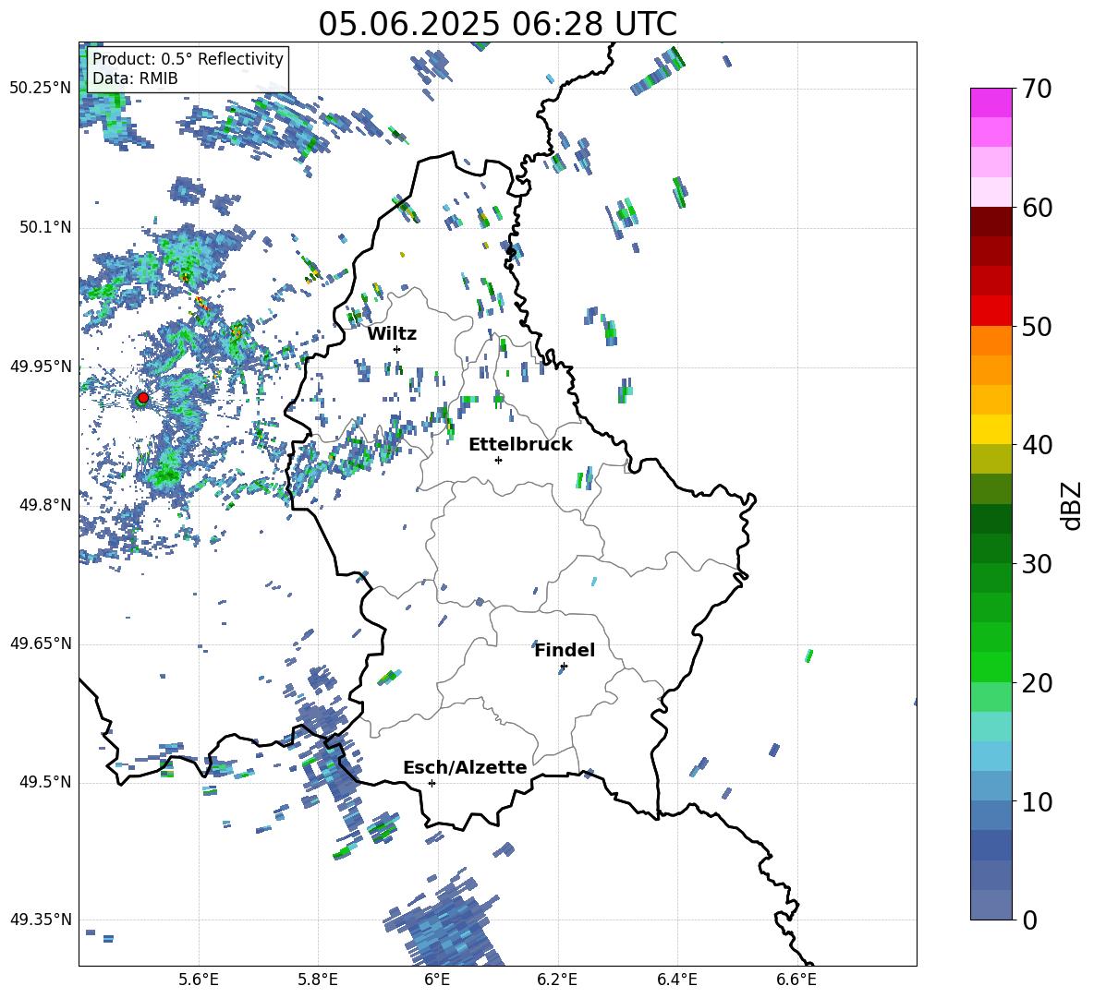Click the 49.8°N latitude label
The height and width of the screenshot is (998, 1094).
45,505
